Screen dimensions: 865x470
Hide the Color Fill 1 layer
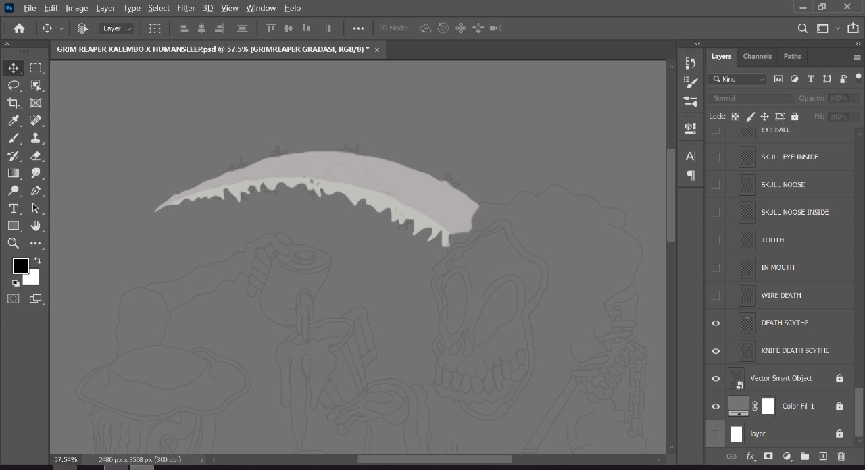click(716, 406)
